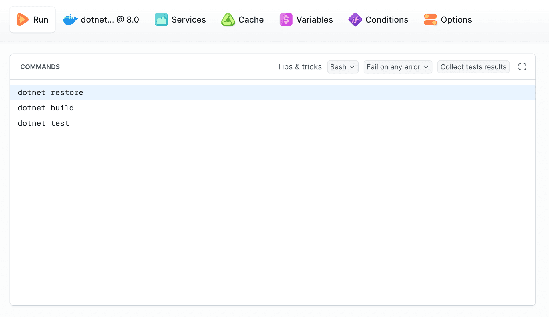549x317 pixels.
Task: Switch to the Variables section
Action: pos(306,19)
